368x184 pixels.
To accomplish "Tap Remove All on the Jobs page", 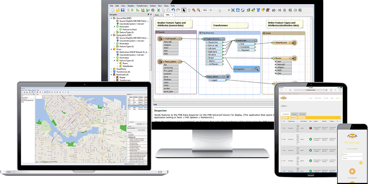I will tap(293, 117).
